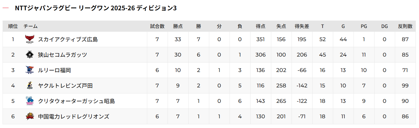Viewport: 419px width, 128px height.
Task: Click the Skyactivs Hiroshima team logo
Action: coord(30,39)
